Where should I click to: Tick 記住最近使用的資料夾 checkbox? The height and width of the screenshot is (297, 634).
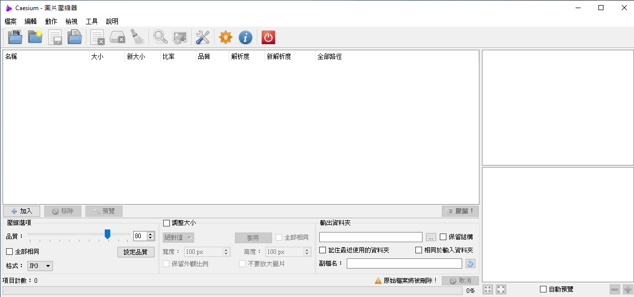(x=323, y=250)
